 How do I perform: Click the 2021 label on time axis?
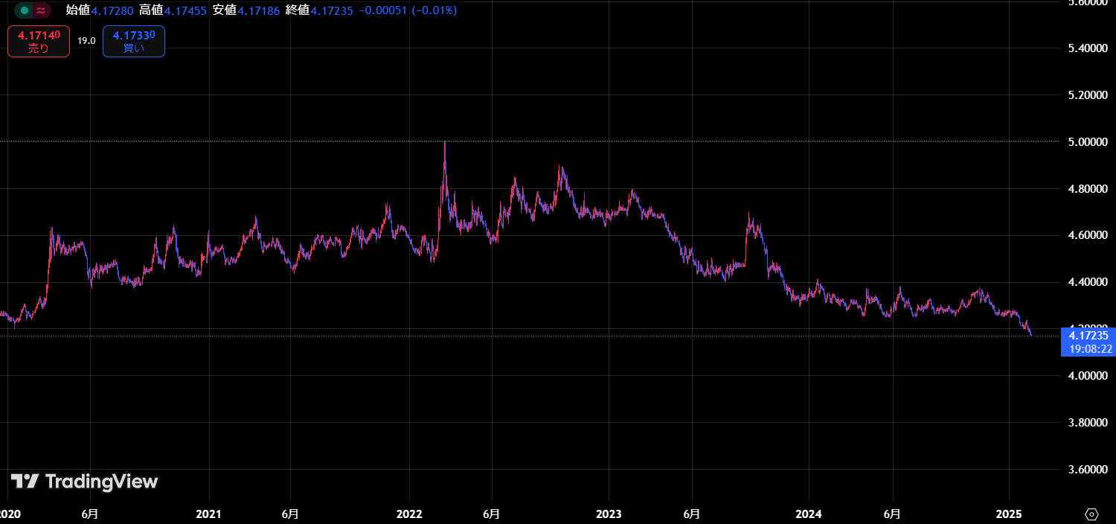click(208, 514)
